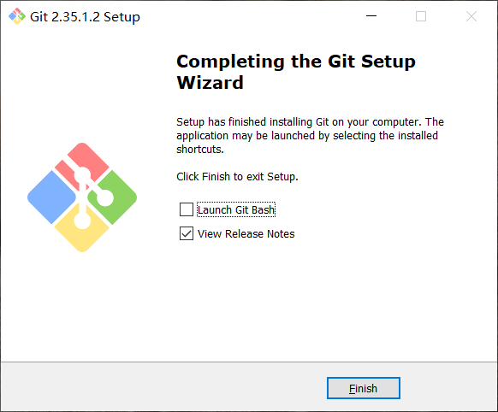Image resolution: width=498 pixels, height=412 pixels.
Task: Click the 'Setup has finished installing' paragraph
Action: (x=310, y=135)
